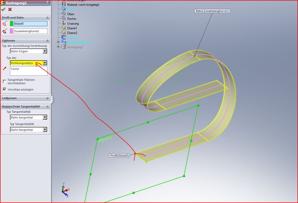Click the ZusammengKurve1 curve icon in tree

tap(64, 42)
